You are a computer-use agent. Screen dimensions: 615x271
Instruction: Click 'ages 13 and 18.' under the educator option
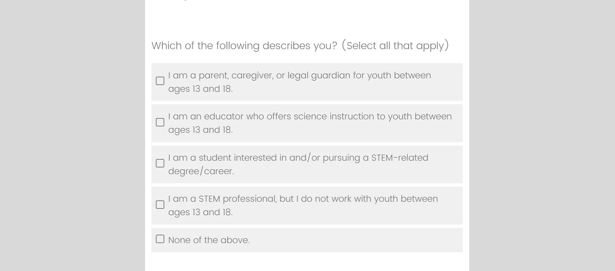click(200, 130)
